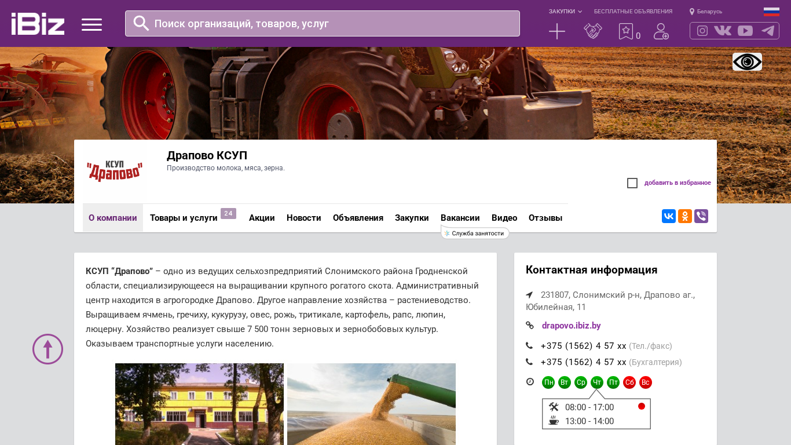
Task: Click the 08:00 - 17:00 working hours
Action: click(589, 407)
